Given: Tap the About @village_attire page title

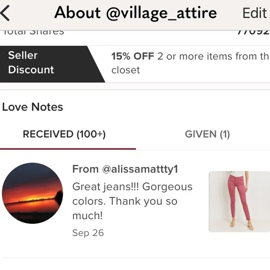Looking at the screenshot, I should [135, 13].
